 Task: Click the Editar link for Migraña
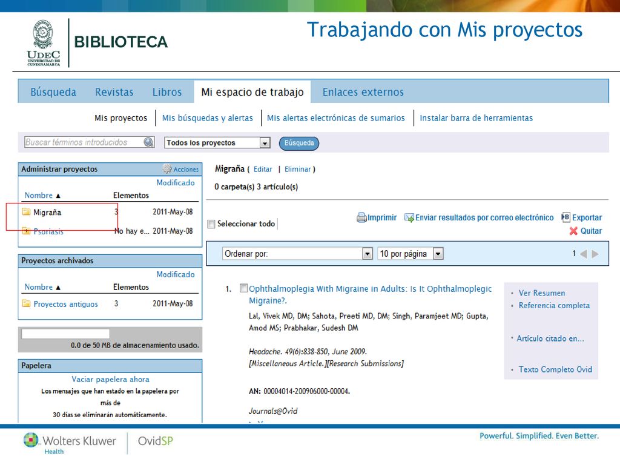[x=263, y=170]
